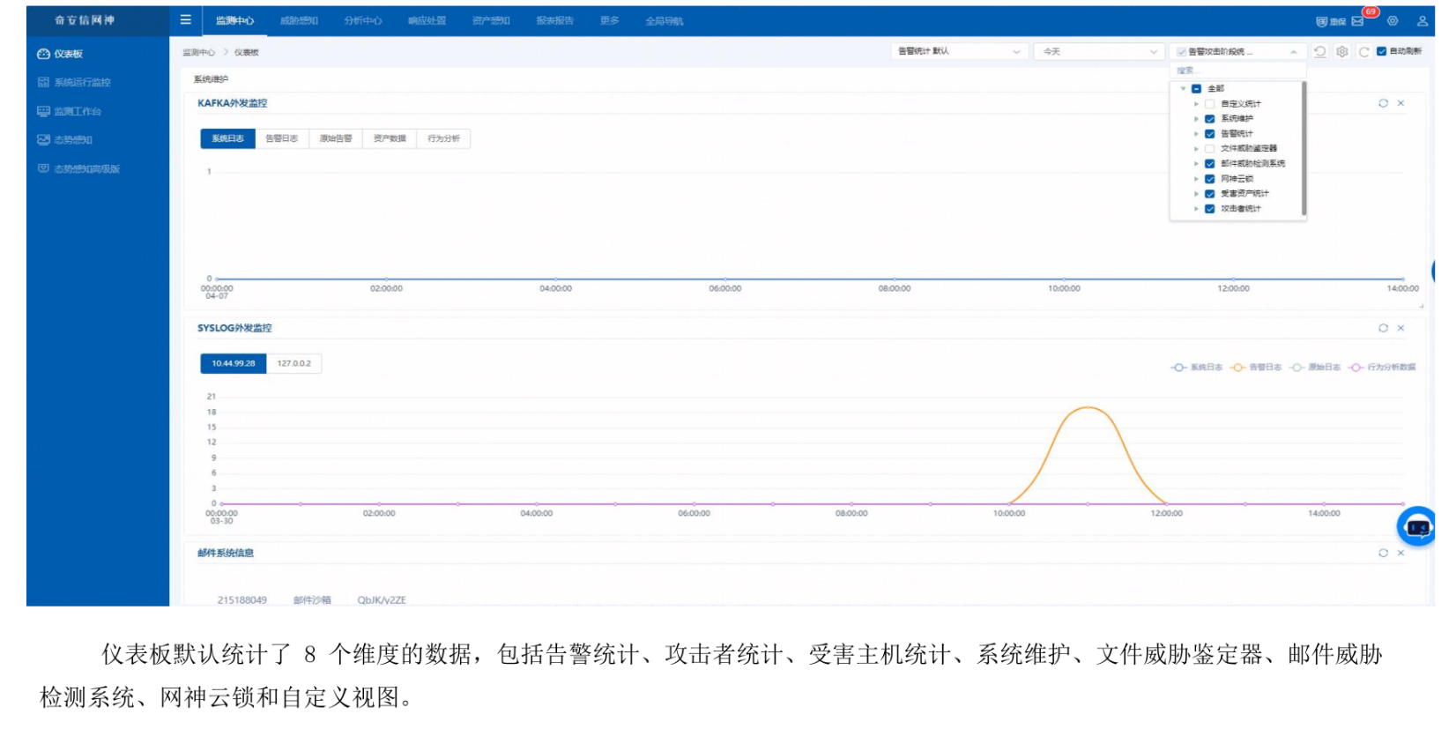Screen dimensions: 1456x729
Task: Refresh the 邮件系统信息 panel
Action: click(1383, 553)
